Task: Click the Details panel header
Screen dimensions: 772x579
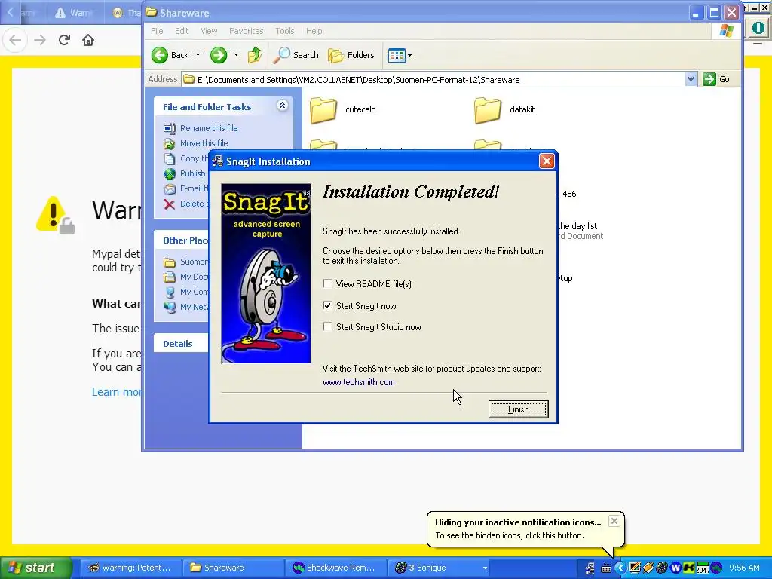Action: pyautogui.click(x=181, y=344)
